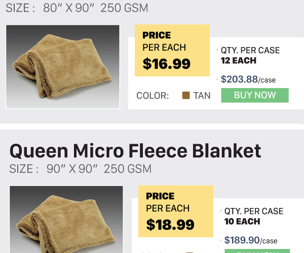This screenshot has height=253, width=304.
Task: Select the TAN color swatch
Action: coord(186,95)
